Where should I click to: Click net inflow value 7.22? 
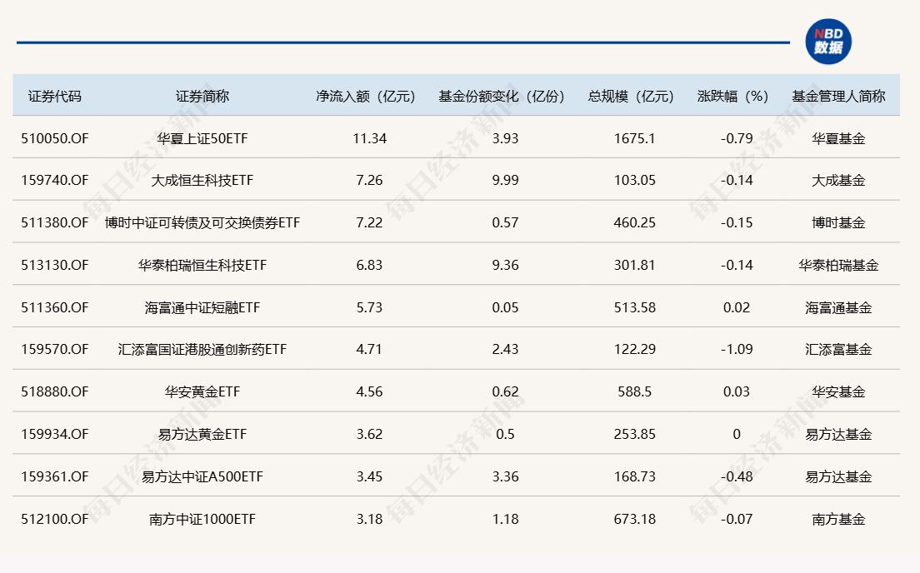[370, 223]
